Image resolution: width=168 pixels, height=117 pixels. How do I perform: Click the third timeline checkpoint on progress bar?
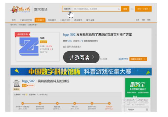[57, 103]
